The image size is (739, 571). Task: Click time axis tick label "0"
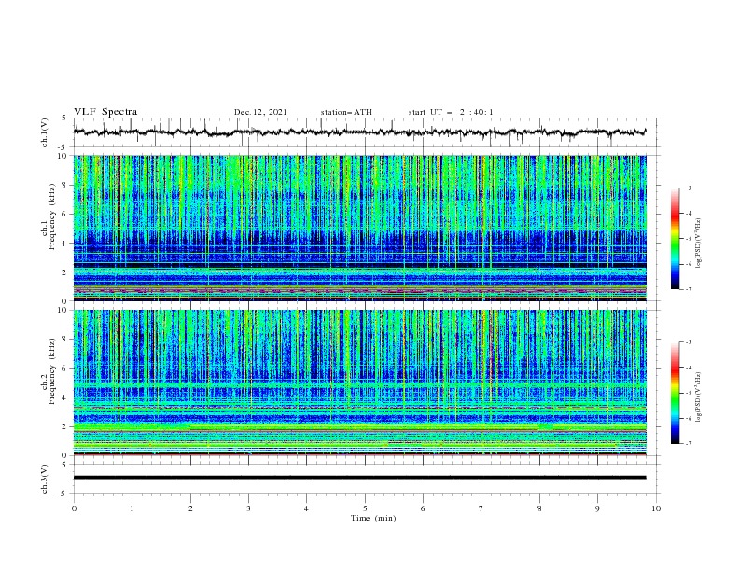(74, 508)
